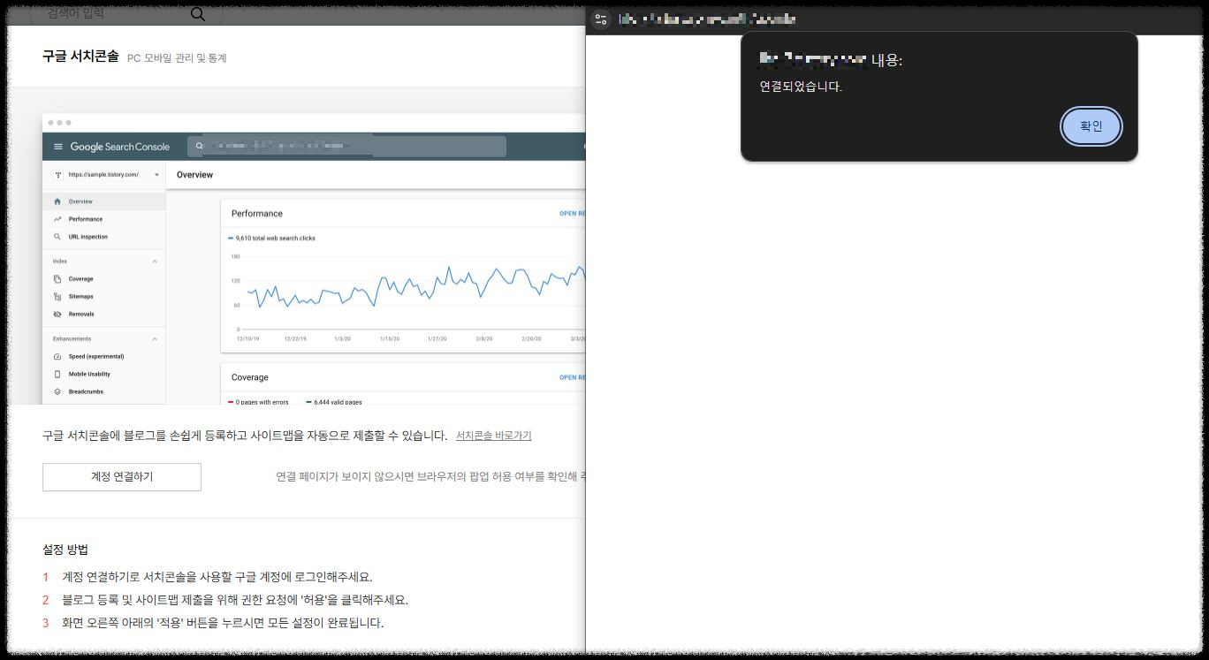1209x660 pixels.
Task: Click the '9,610 total web search clicks' legend
Action: 271,239
